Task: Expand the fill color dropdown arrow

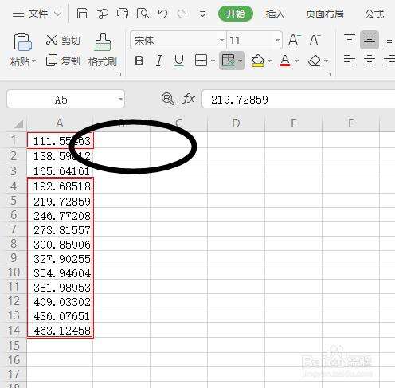Action: (269, 61)
